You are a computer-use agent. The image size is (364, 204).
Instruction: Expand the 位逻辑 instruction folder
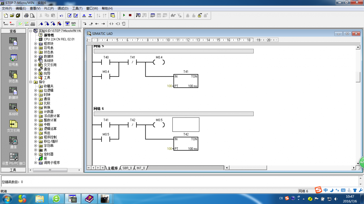click(x=36, y=90)
